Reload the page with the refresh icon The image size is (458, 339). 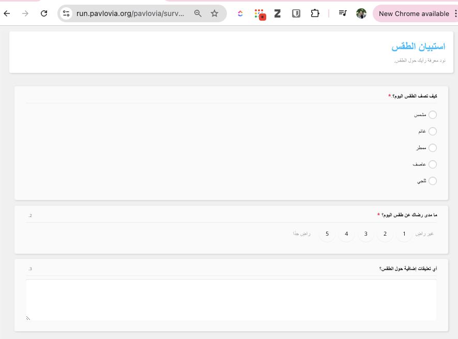(x=44, y=13)
